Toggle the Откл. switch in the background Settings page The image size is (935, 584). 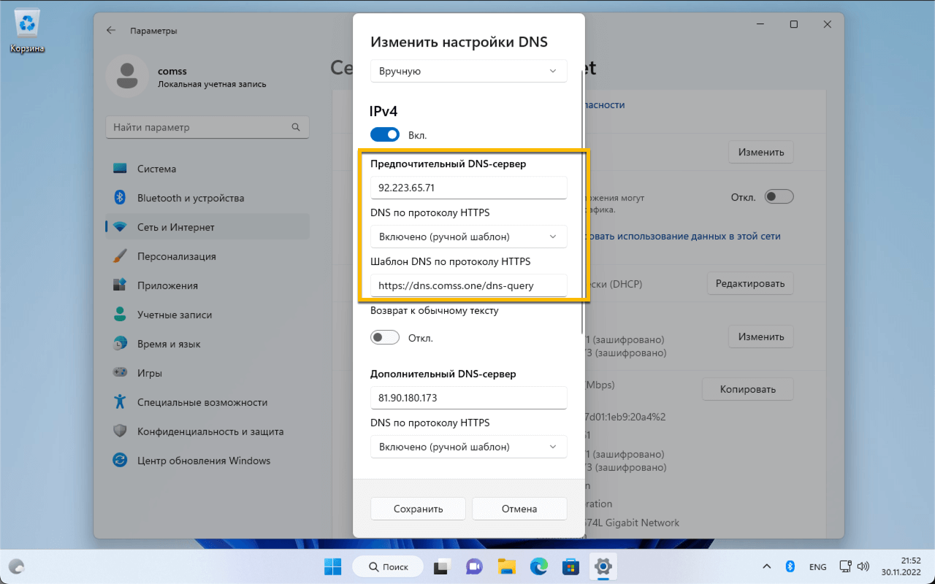click(x=779, y=197)
